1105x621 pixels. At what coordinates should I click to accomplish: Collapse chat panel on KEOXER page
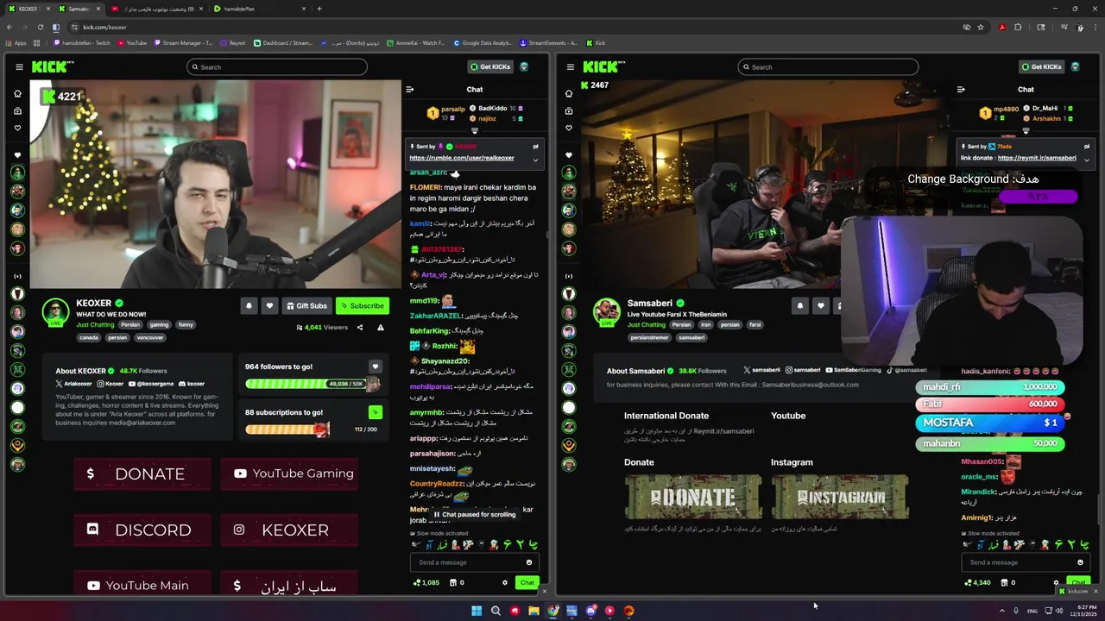click(410, 89)
